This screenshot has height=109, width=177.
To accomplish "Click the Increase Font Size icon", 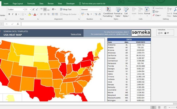I will (x=33, y=10).
